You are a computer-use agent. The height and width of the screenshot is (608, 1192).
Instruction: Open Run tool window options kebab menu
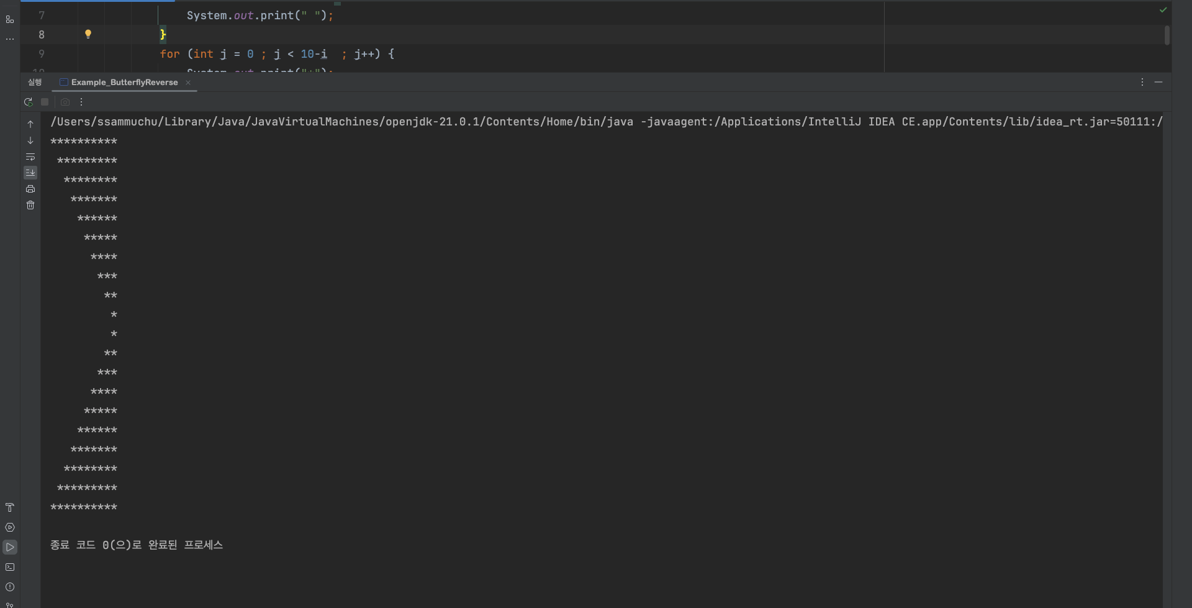[x=1142, y=82]
